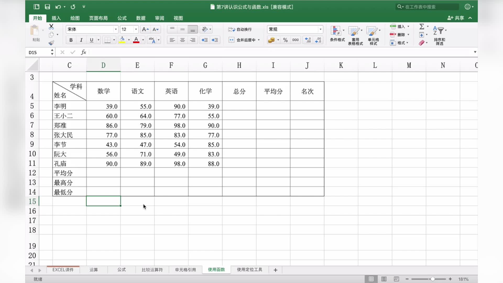Viewport: 503px width, 283px height.
Task: Toggle center text horizontally
Action: 182,40
